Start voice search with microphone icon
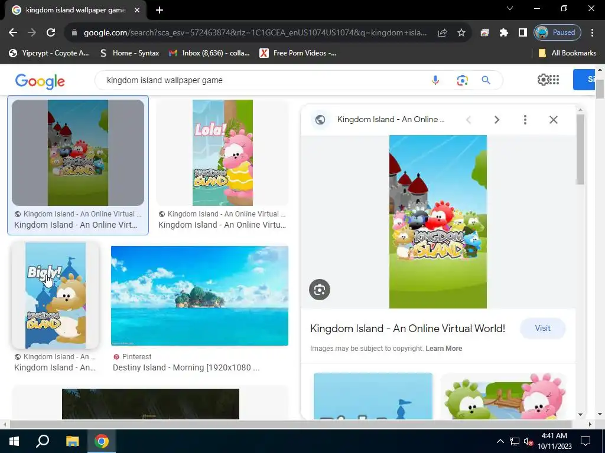The width and height of the screenshot is (605, 453). point(435,80)
